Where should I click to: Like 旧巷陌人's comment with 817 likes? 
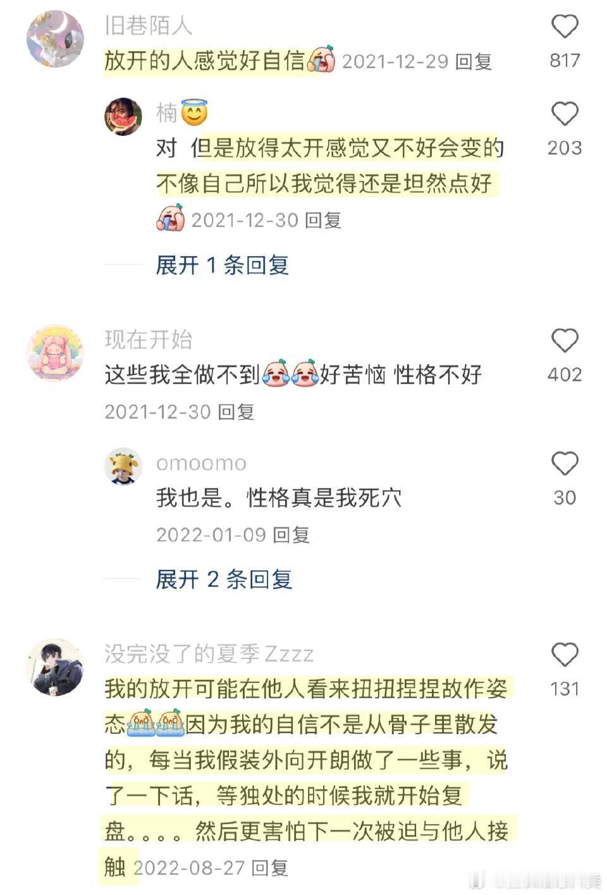pyautogui.click(x=565, y=27)
